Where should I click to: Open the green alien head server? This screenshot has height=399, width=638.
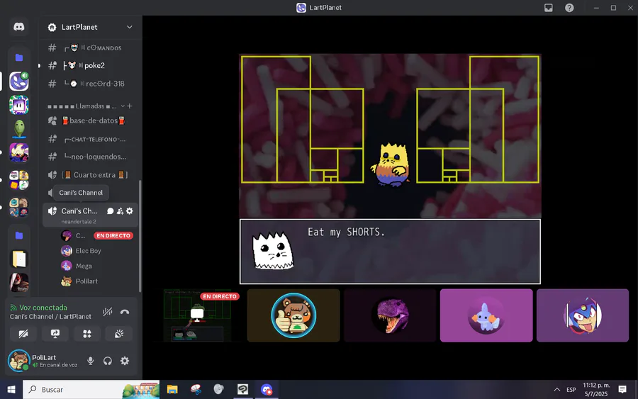click(18, 129)
